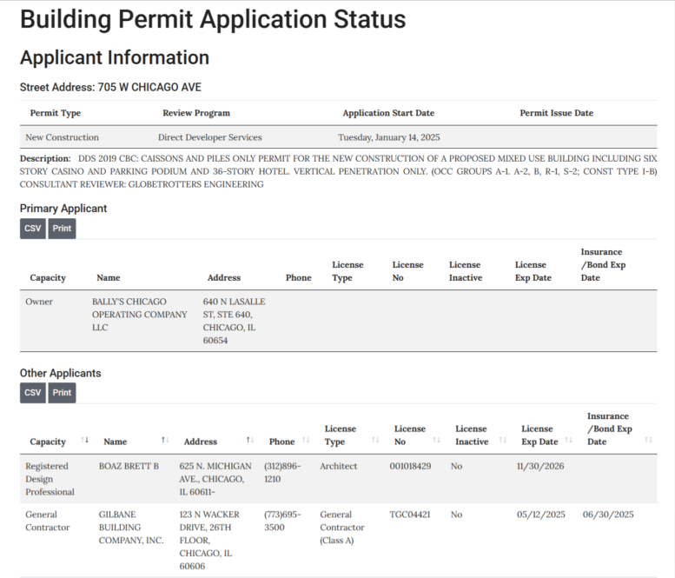
Task: Sort Other Applicants by Phone arrows
Action: [306, 441]
